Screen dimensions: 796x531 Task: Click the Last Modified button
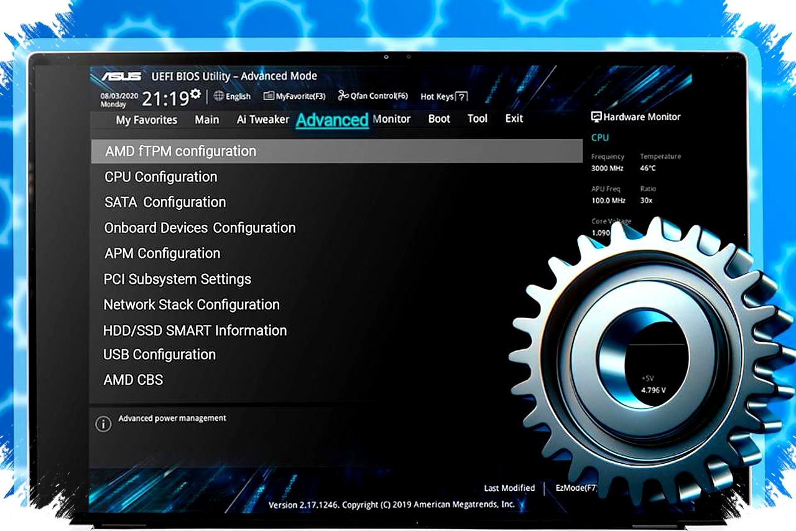click(509, 488)
